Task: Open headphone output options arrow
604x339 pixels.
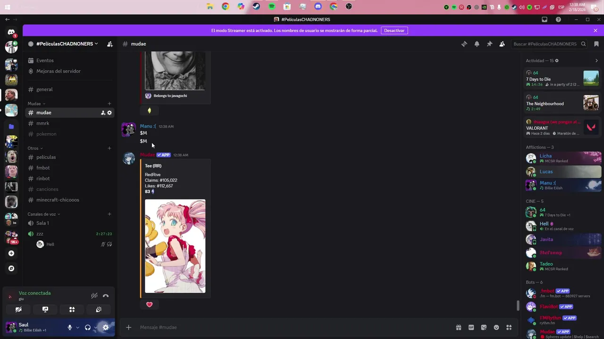Action: (95, 327)
